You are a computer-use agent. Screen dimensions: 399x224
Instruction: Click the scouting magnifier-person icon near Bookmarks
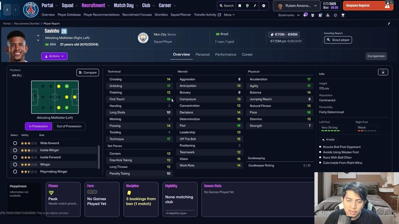pyautogui.click(x=327, y=15)
